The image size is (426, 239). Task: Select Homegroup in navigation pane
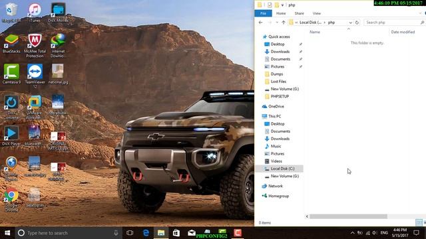(278, 196)
